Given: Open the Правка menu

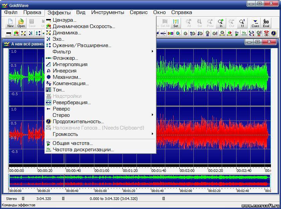Looking at the screenshot, I should 32,12.
